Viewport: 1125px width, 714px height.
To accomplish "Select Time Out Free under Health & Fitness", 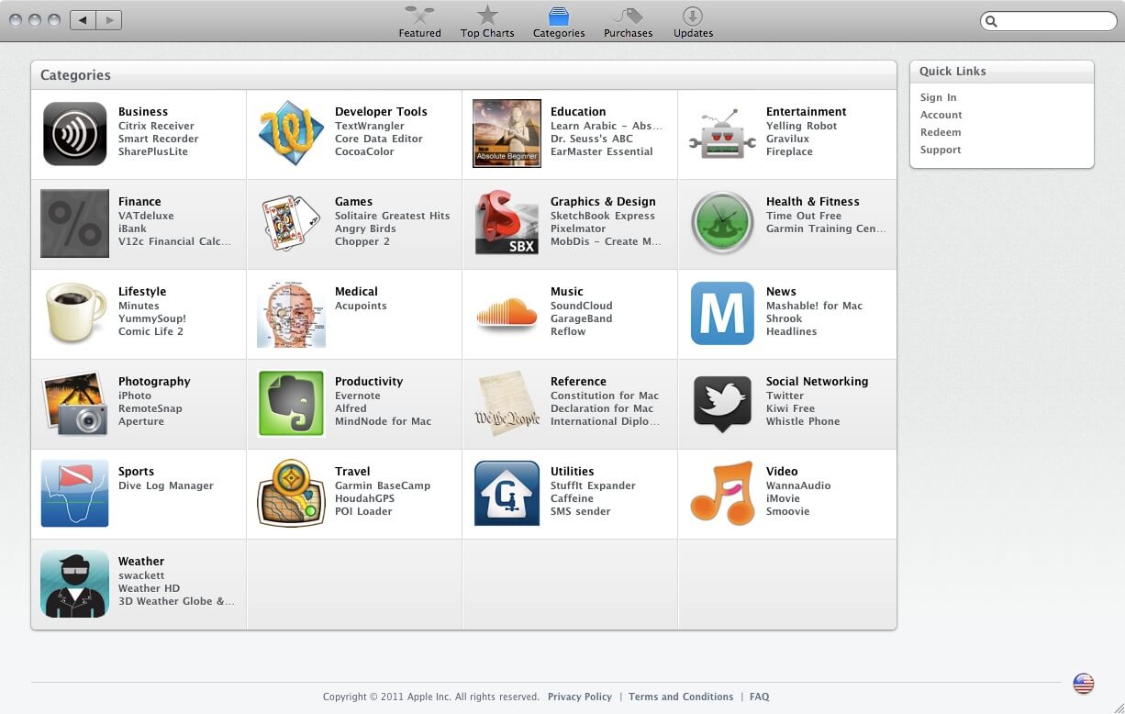I will point(804,216).
